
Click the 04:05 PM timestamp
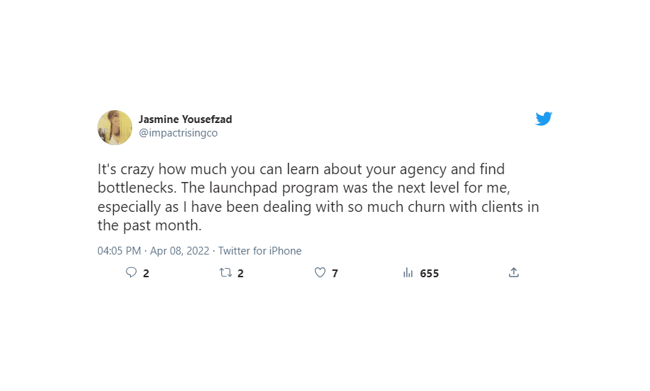(119, 251)
